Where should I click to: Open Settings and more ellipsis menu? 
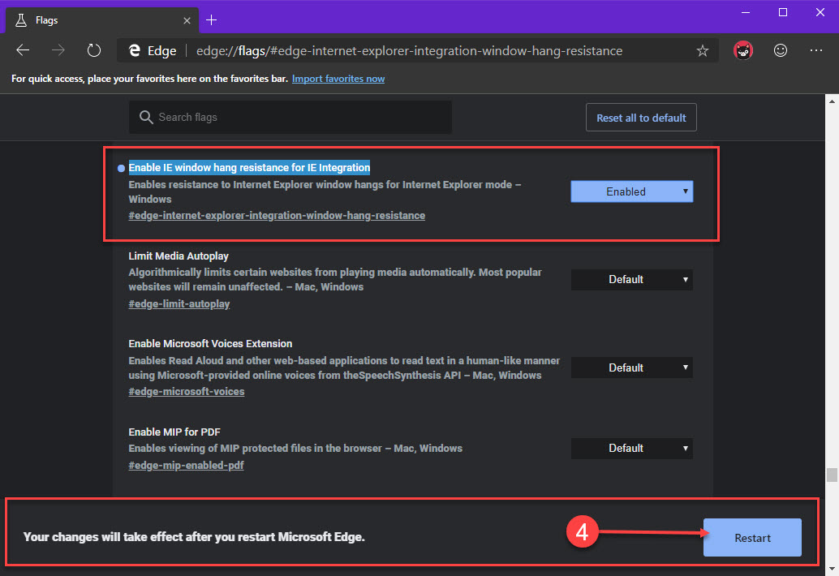[816, 51]
